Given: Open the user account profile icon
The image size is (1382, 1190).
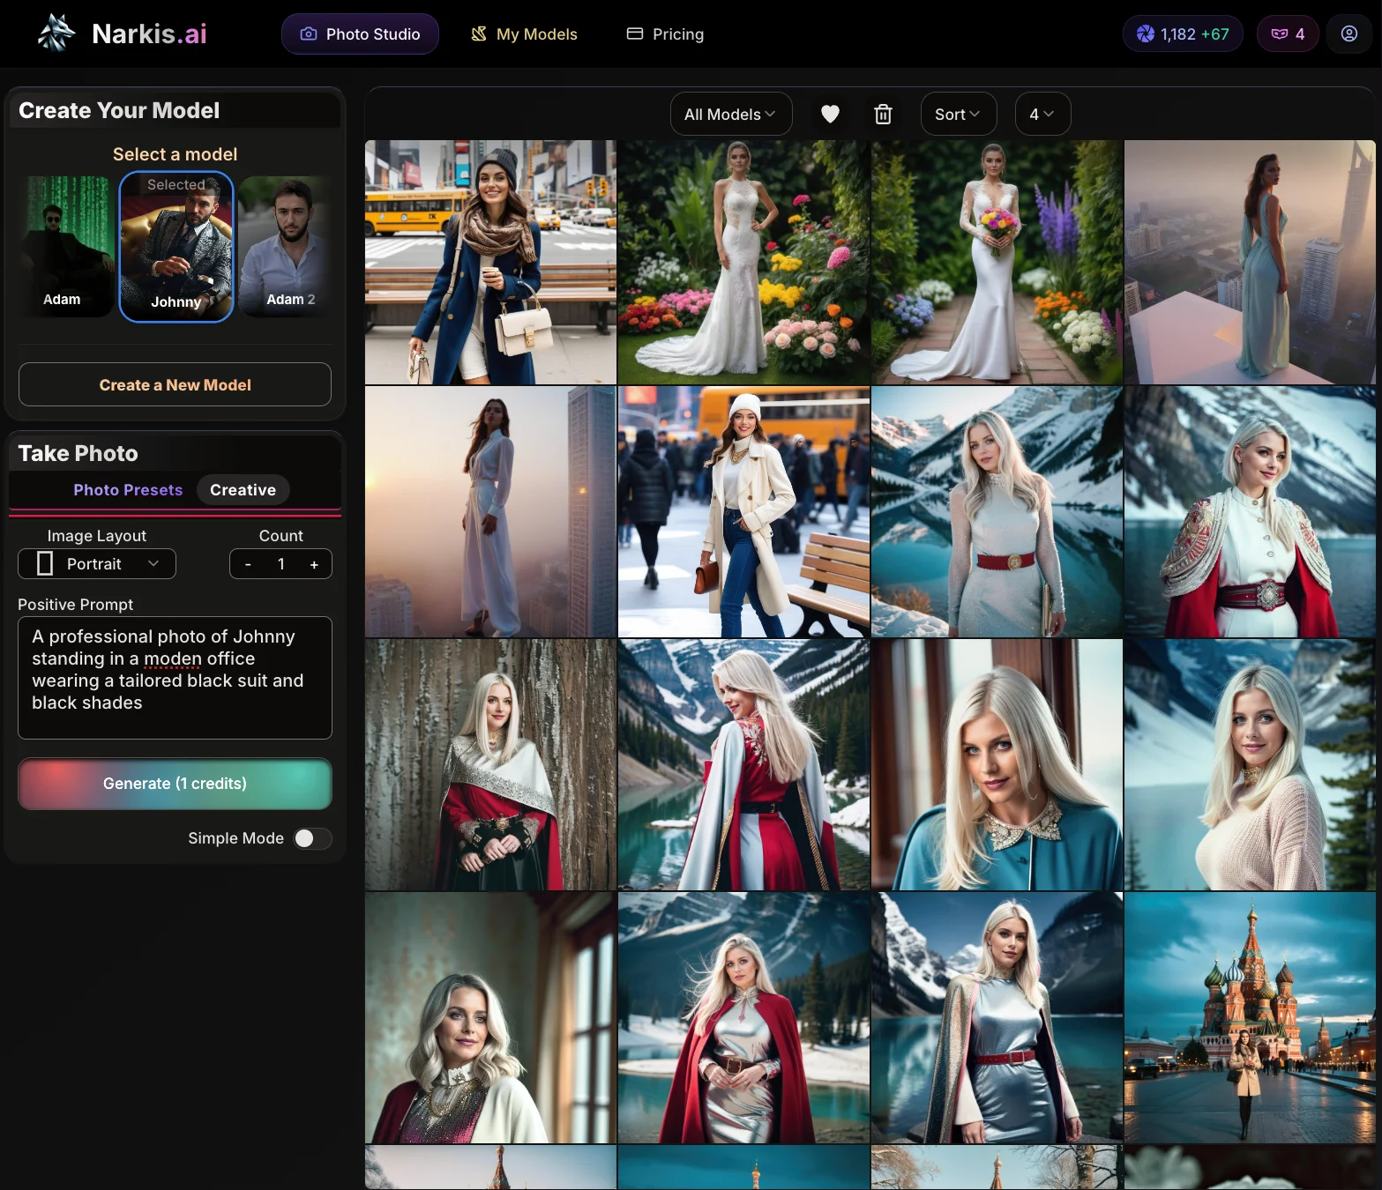Looking at the screenshot, I should click(1349, 34).
